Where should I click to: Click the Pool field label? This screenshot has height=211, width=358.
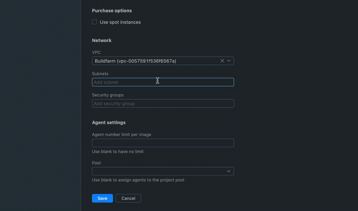[x=96, y=163]
